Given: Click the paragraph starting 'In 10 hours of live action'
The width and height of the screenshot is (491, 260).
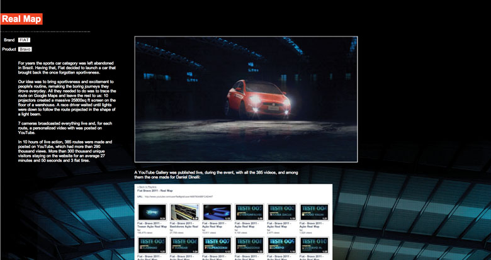Looking at the screenshot, I should pyautogui.click(x=65, y=151).
